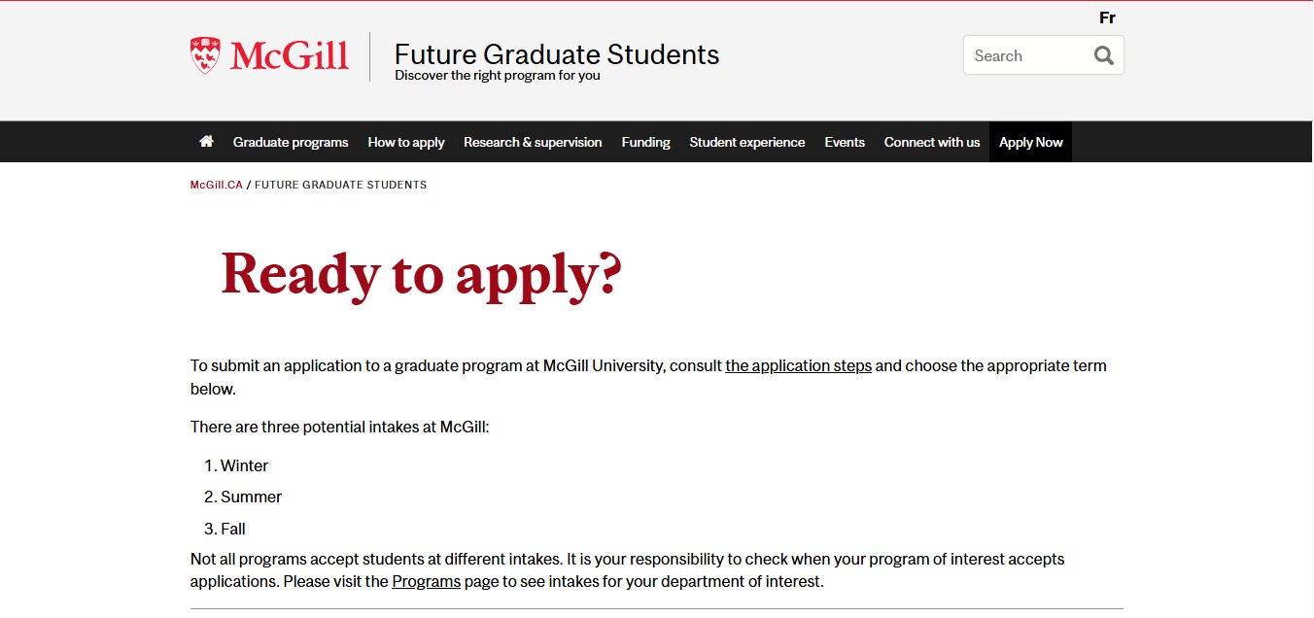
Task: Click the search magnifier icon
Action: (x=1103, y=55)
